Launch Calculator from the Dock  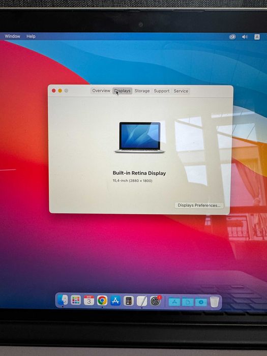click(129, 301)
